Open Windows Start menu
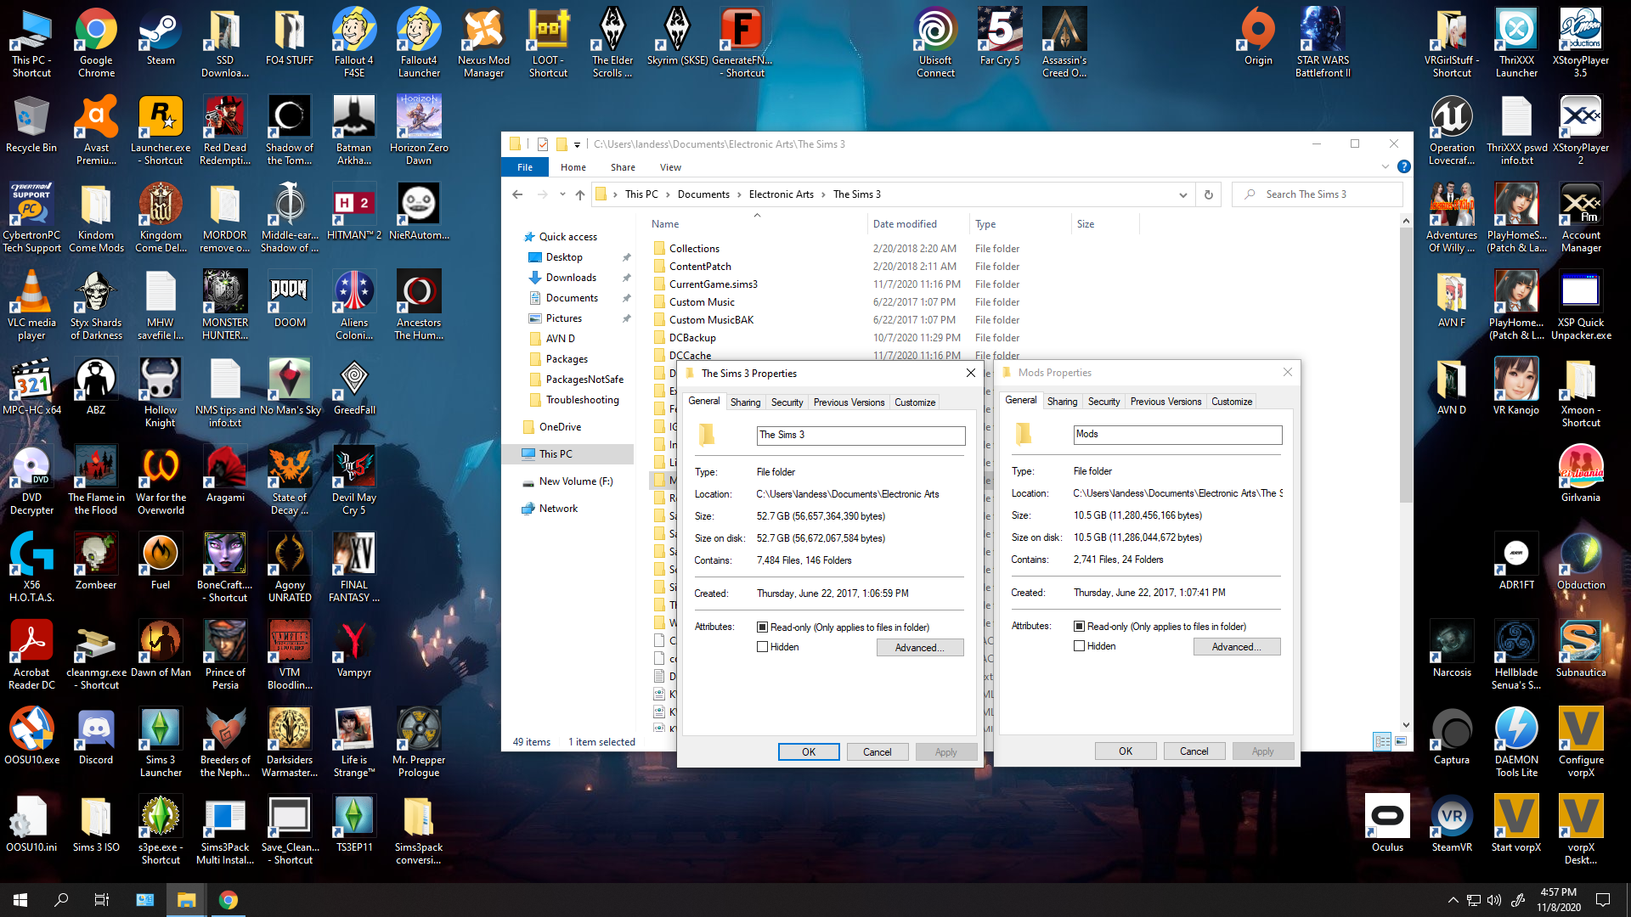 click(x=20, y=900)
